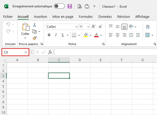Toggle underline S formatting
157x115 pixels.
click(x=63, y=35)
